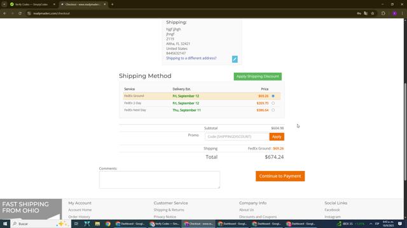Screen dimensions: 407x228
Task: Open Discounts and Coupons footer link
Action: tap(258, 217)
